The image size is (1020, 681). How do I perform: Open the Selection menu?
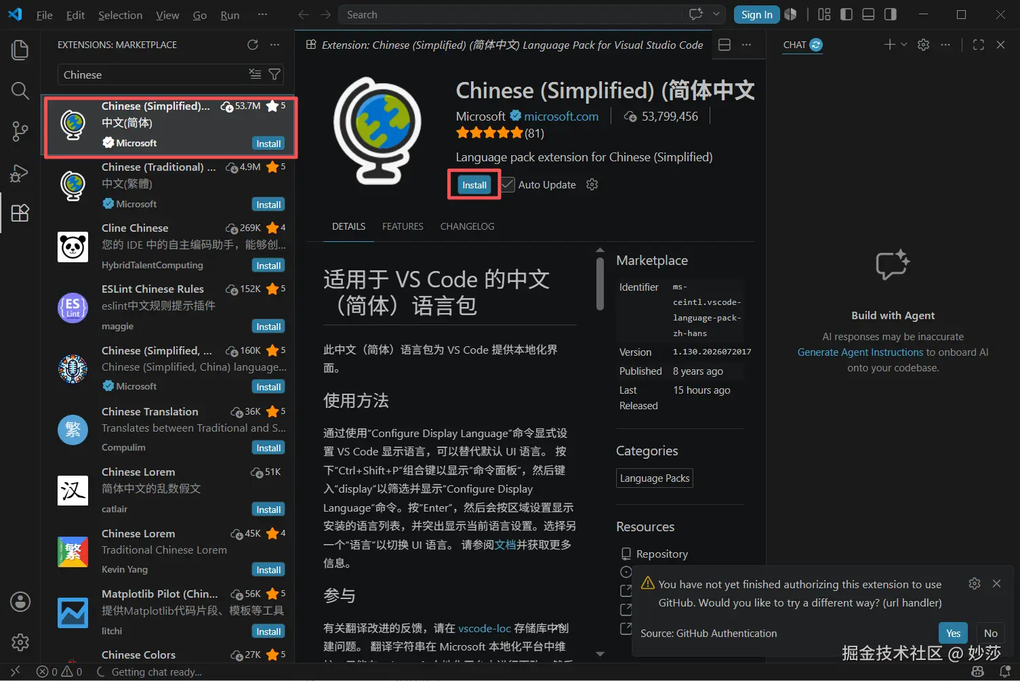(120, 15)
